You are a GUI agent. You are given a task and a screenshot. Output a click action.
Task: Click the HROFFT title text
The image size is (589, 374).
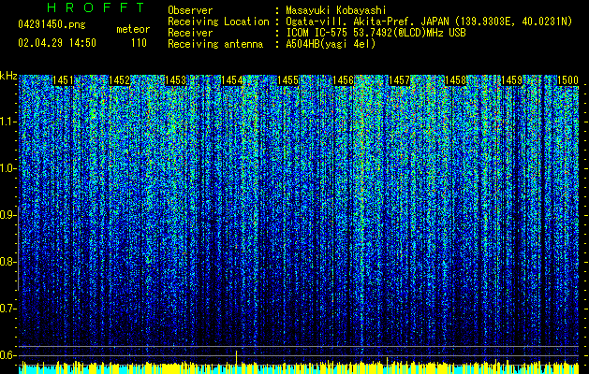pos(96,7)
